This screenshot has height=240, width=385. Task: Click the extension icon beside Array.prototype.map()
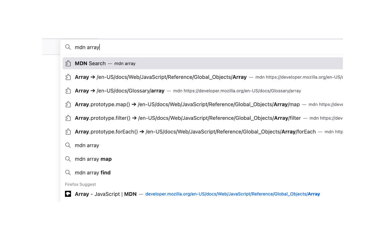pyautogui.click(x=68, y=104)
